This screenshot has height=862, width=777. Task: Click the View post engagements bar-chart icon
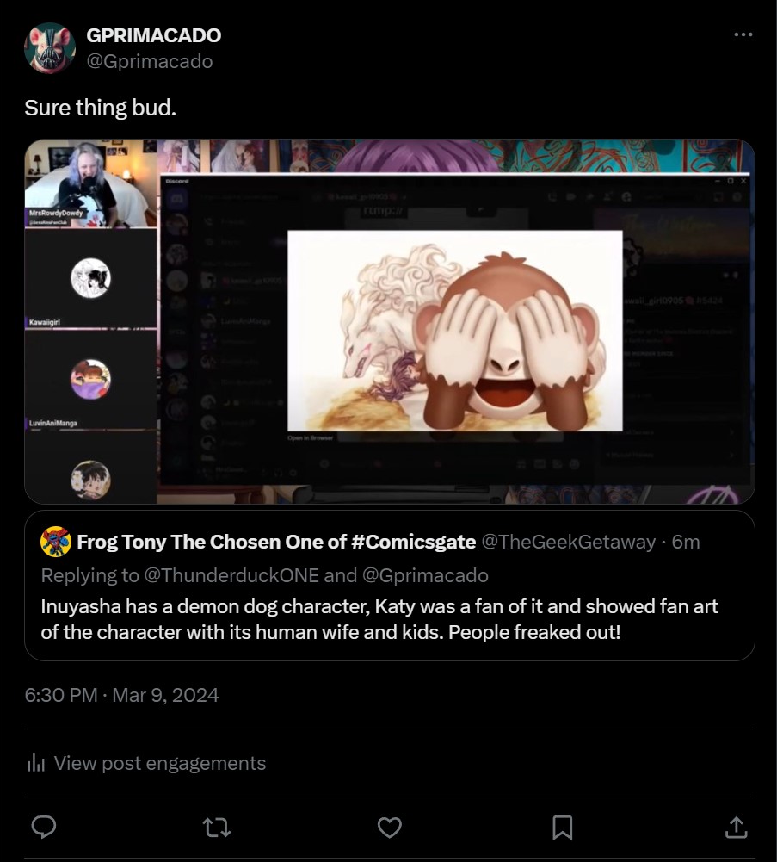click(x=36, y=763)
